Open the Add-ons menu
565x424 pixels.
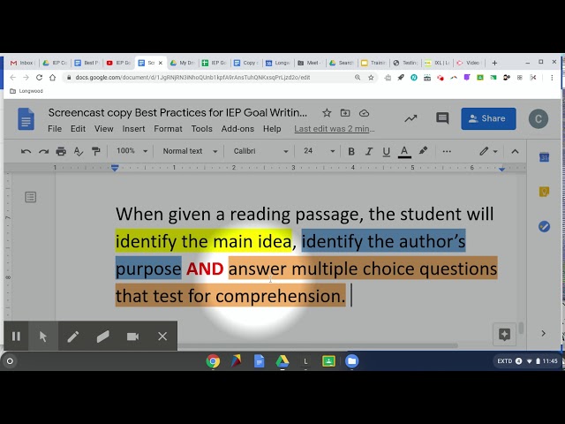[237, 129]
